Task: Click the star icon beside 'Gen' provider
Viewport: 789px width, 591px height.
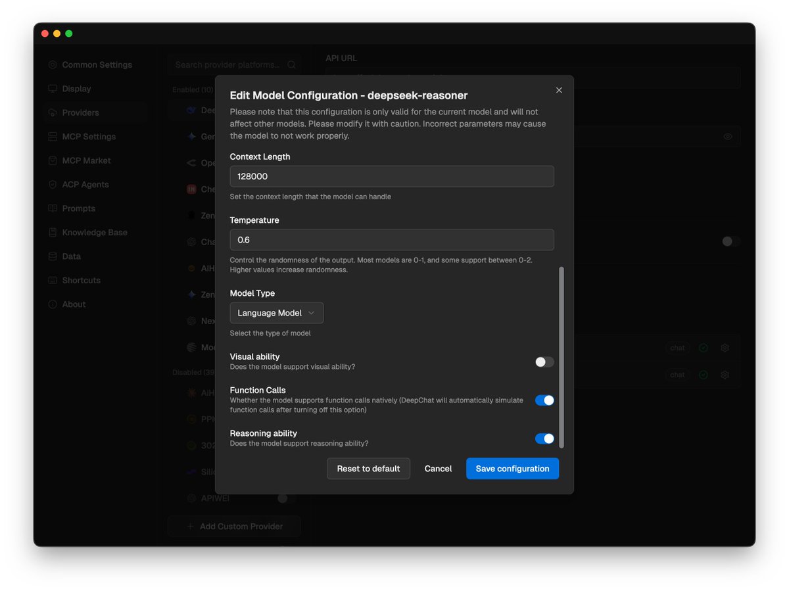Action: coord(191,137)
